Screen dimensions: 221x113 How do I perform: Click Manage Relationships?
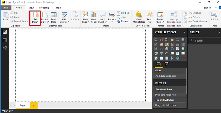point(174,17)
